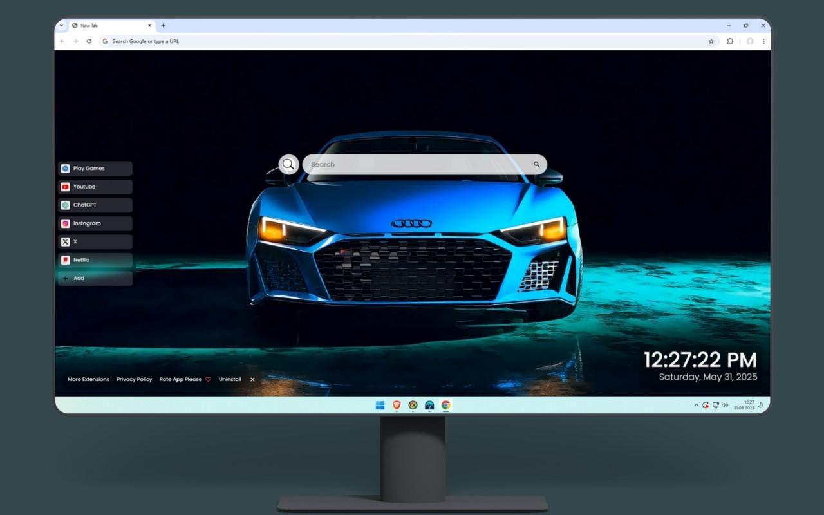824x515 pixels.
Task: Launch Brave from the taskbar
Action: 397,405
